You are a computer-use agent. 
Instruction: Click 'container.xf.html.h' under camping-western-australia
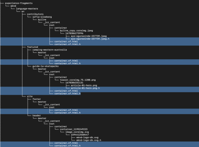[67, 63]
